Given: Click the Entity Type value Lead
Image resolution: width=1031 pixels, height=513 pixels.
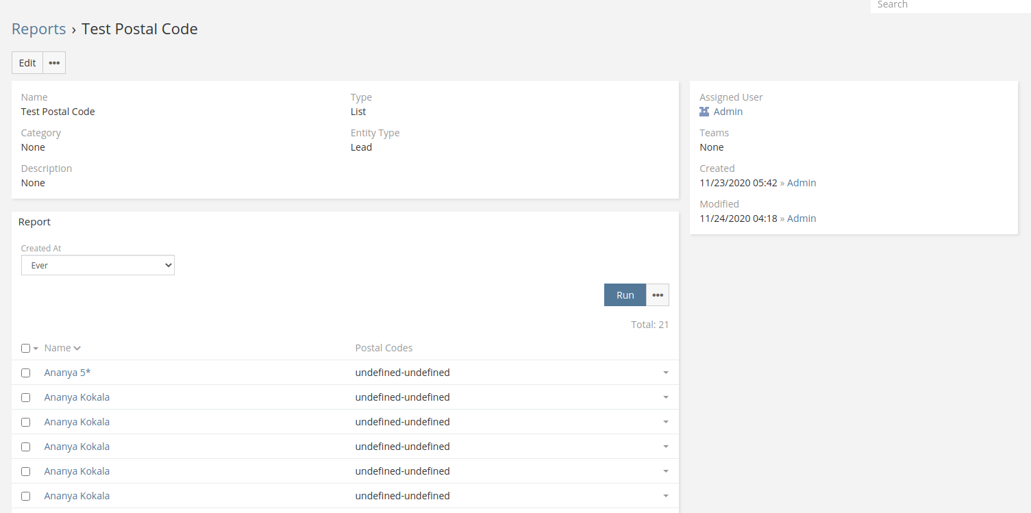Looking at the screenshot, I should (x=361, y=147).
